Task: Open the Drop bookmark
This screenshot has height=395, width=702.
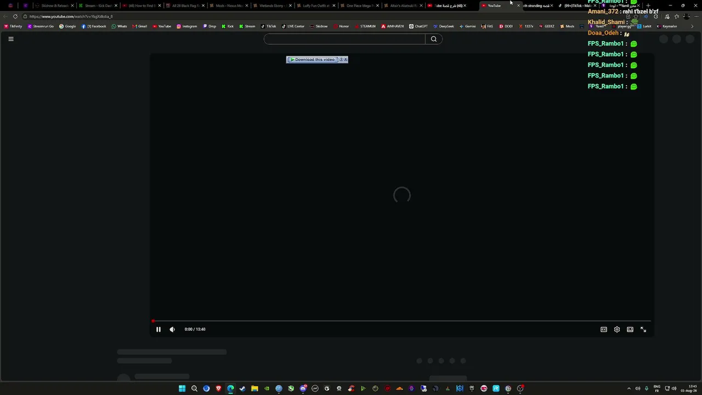Action: 210,26
